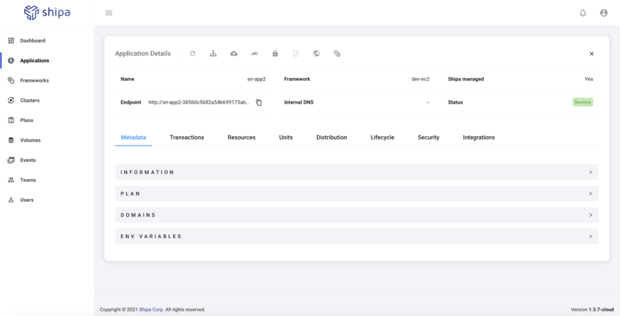Click the Events sidebar icon
621x316 pixels.
tap(11, 160)
